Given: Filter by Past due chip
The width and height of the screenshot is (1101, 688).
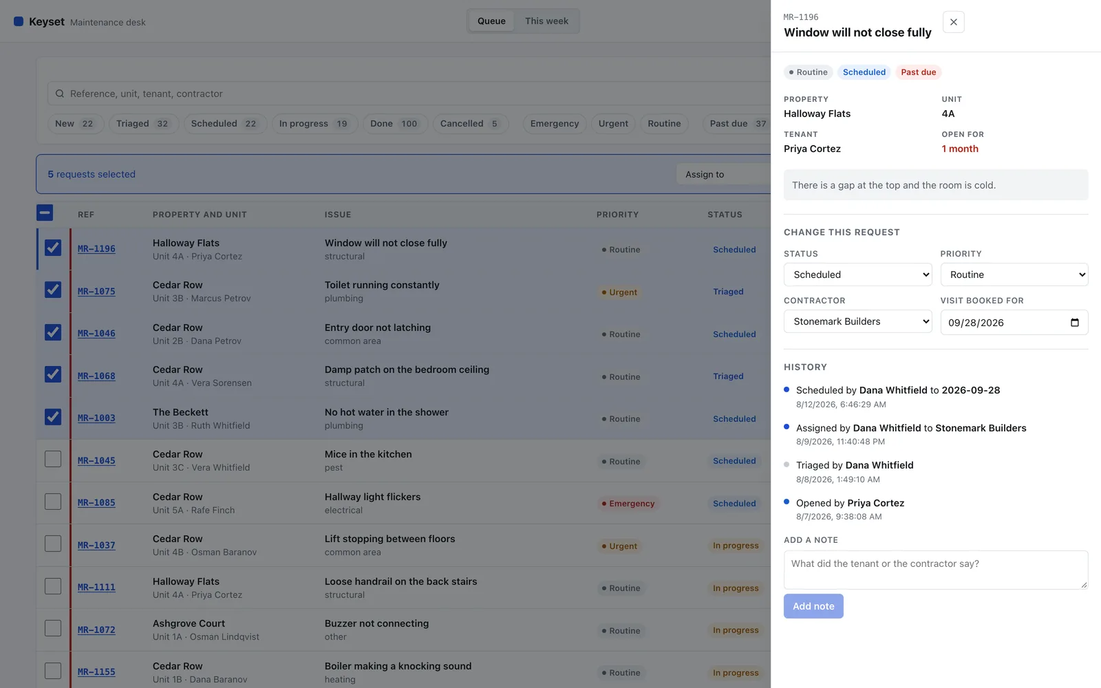Looking at the screenshot, I should point(738,124).
